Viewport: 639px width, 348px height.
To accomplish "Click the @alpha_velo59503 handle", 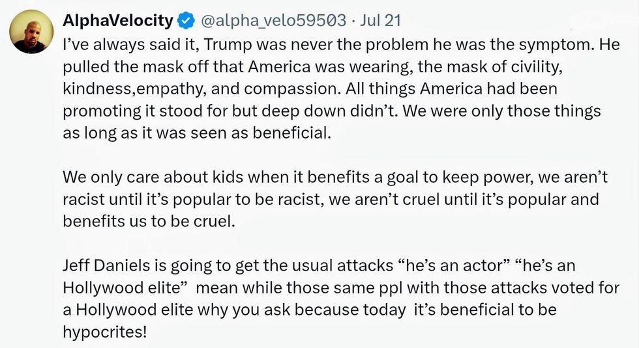I will [x=273, y=21].
